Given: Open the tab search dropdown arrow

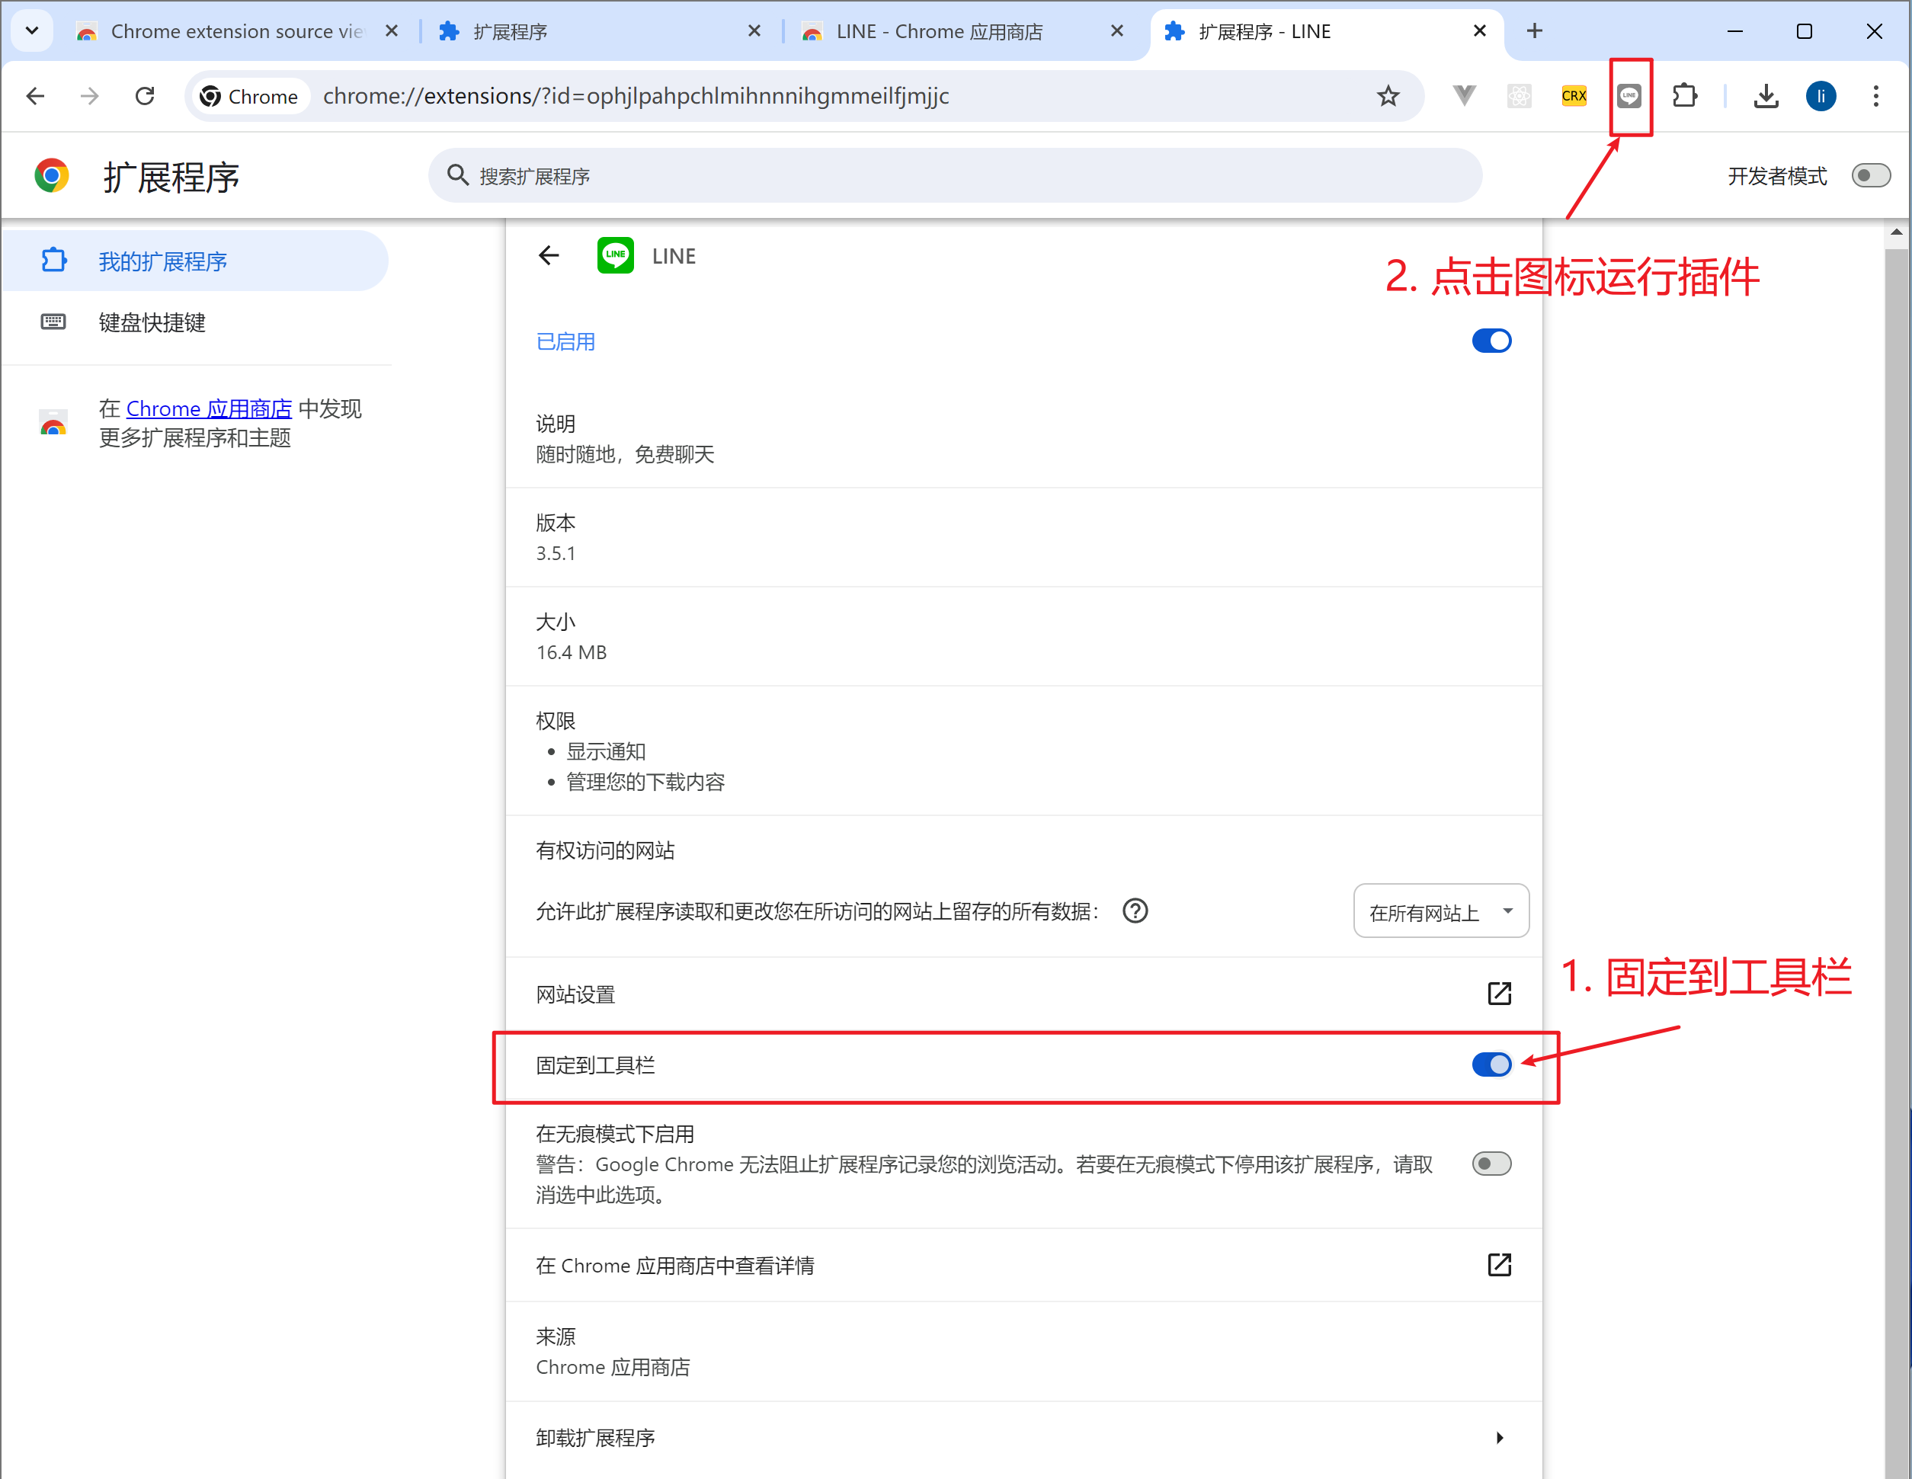Looking at the screenshot, I should [33, 30].
